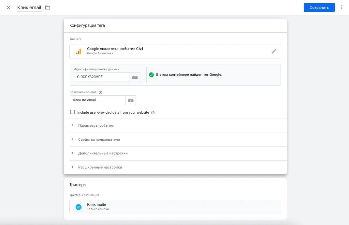Click the tag name Клик email title
The width and height of the screenshot is (349, 225).
tap(29, 8)
